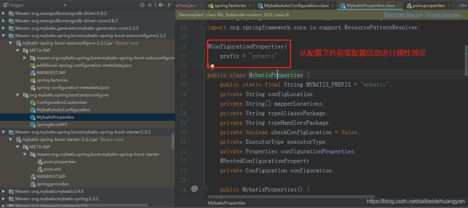The image size is (468, 208).
Task: Click the editor horizontal scrollbar
Action: coord(291,196)
